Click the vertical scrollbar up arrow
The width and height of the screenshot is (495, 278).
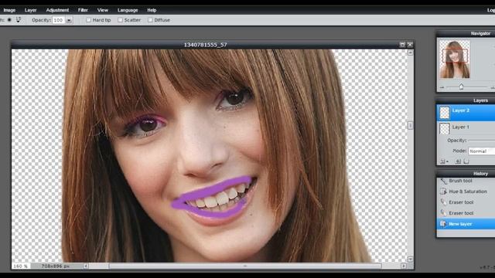(x=410, y=53)
